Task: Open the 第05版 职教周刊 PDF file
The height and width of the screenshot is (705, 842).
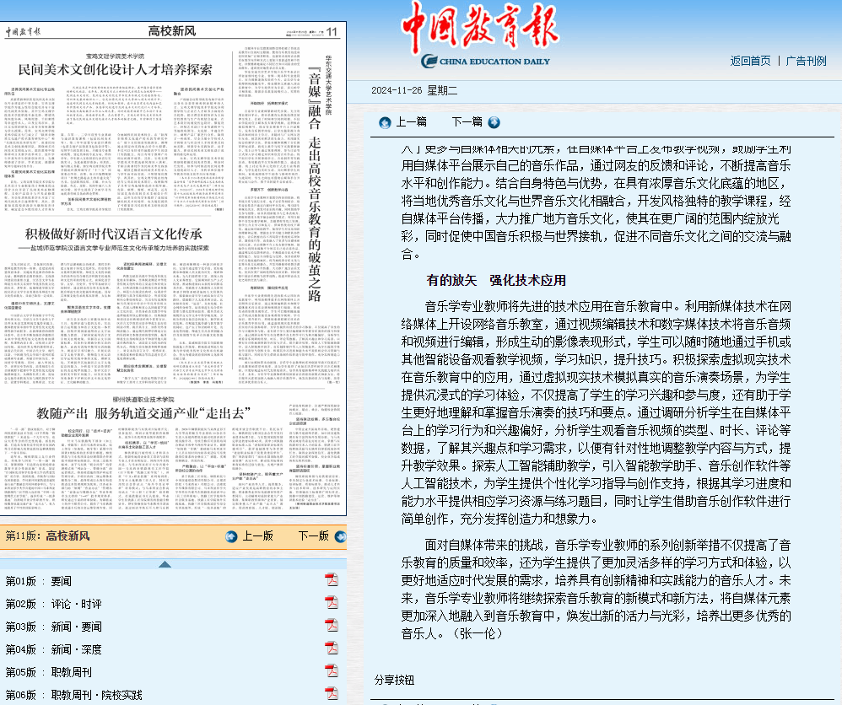Action: 331,672
